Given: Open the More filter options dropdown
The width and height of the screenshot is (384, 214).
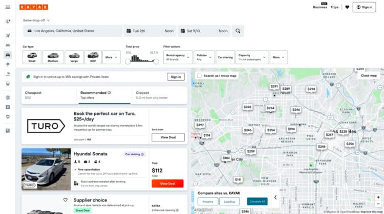Looking at the screenshot, I should pyautogui.click(x=279, y=57).
